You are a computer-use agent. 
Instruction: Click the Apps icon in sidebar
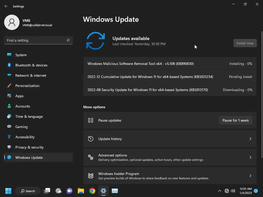point(9,96)
